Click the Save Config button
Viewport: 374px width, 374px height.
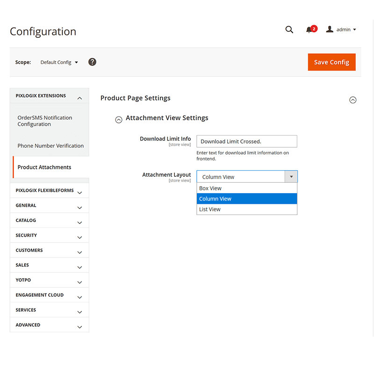click(331, 62)
